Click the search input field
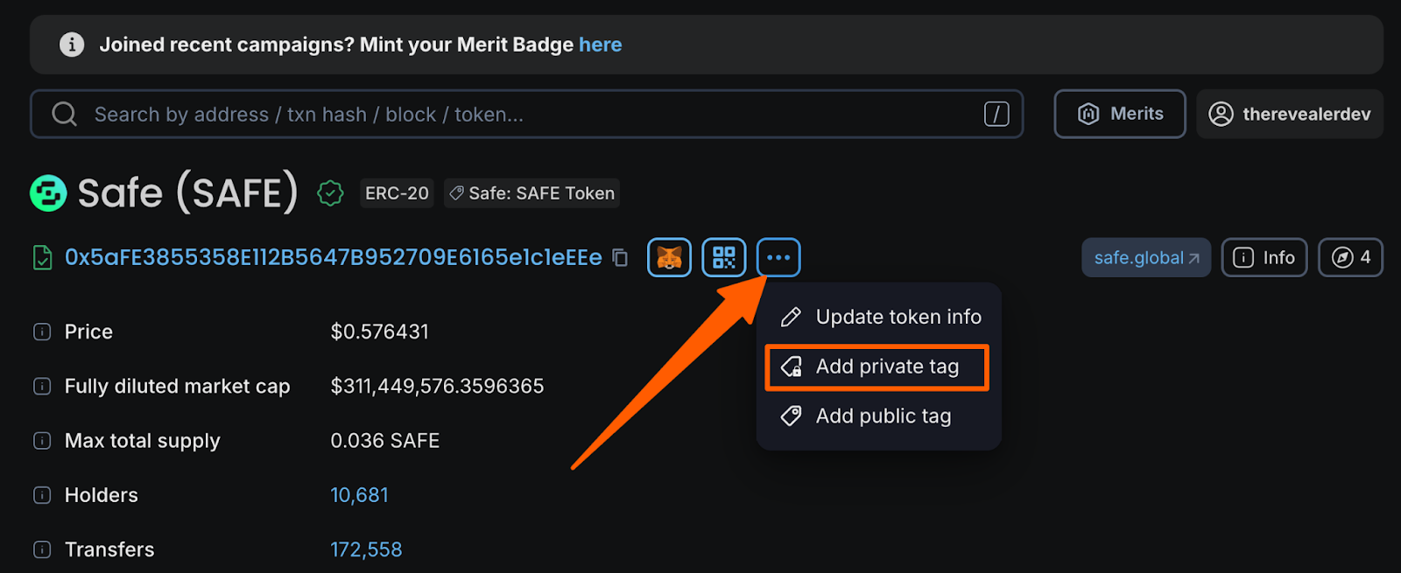This screenshot has height=573, width=1401. [x=525, y=114]
